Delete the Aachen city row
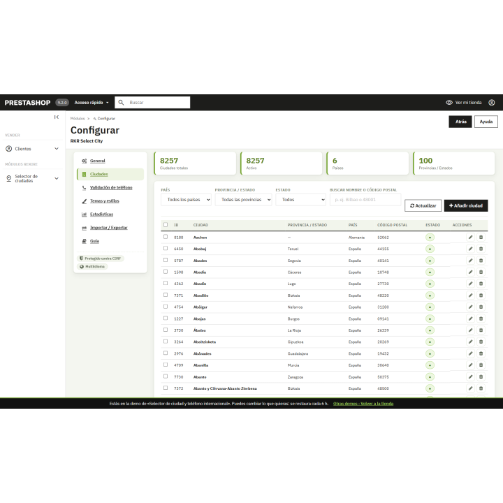This screenshot has height=503, width=503. pyautogui.click(x=481, y=238)
